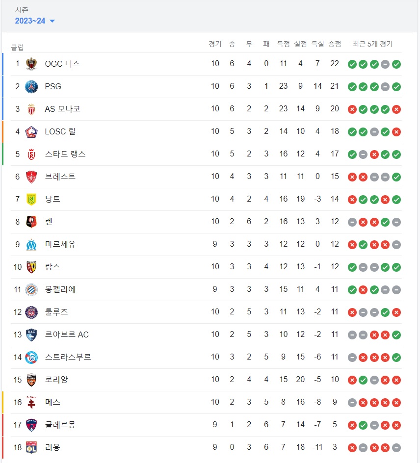Click the 마르세유 club logo
Image resolution: width=420 pixels, height=463 pixels.
31,245
